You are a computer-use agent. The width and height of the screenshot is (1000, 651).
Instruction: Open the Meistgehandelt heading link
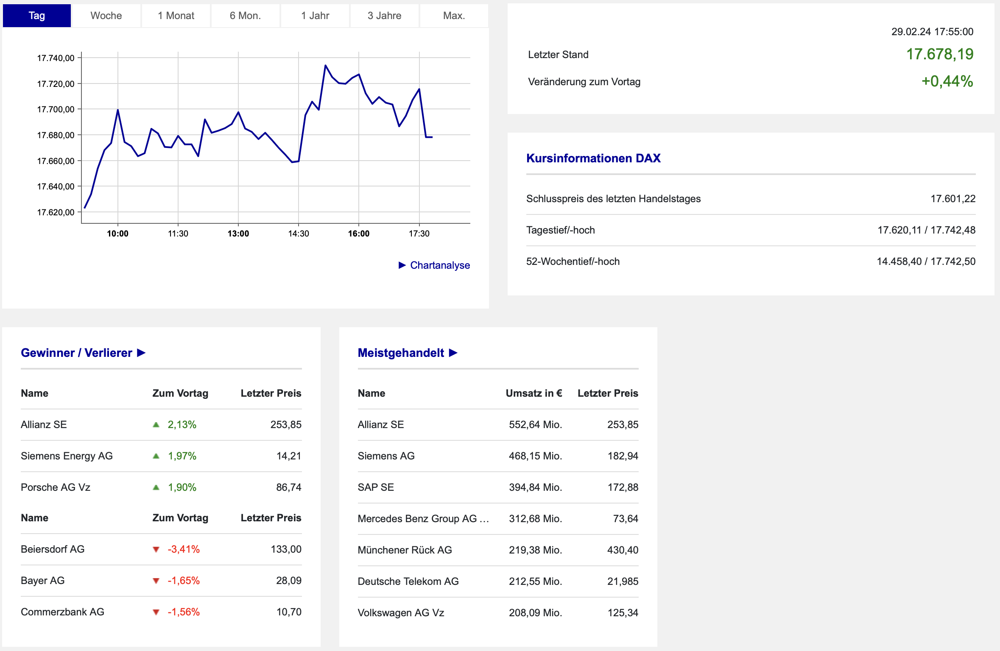[x=401, y=353]
